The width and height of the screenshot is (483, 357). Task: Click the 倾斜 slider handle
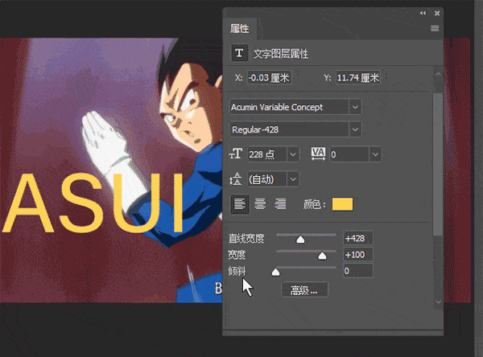click(x=275, y=272)
